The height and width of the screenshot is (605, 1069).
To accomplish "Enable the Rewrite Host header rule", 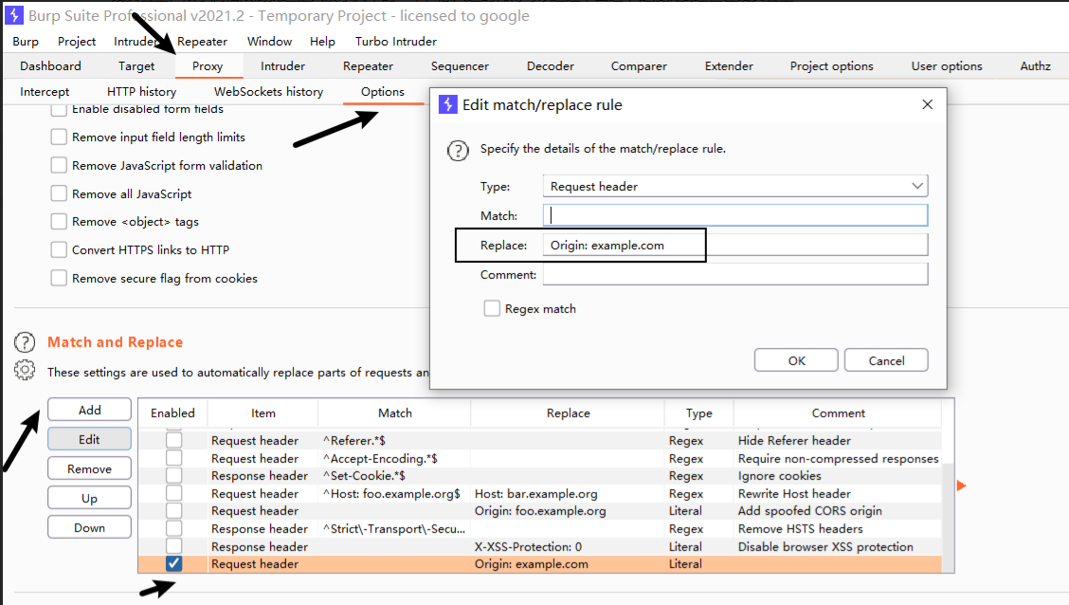I will pyautogui.click(x=173, y=493).
